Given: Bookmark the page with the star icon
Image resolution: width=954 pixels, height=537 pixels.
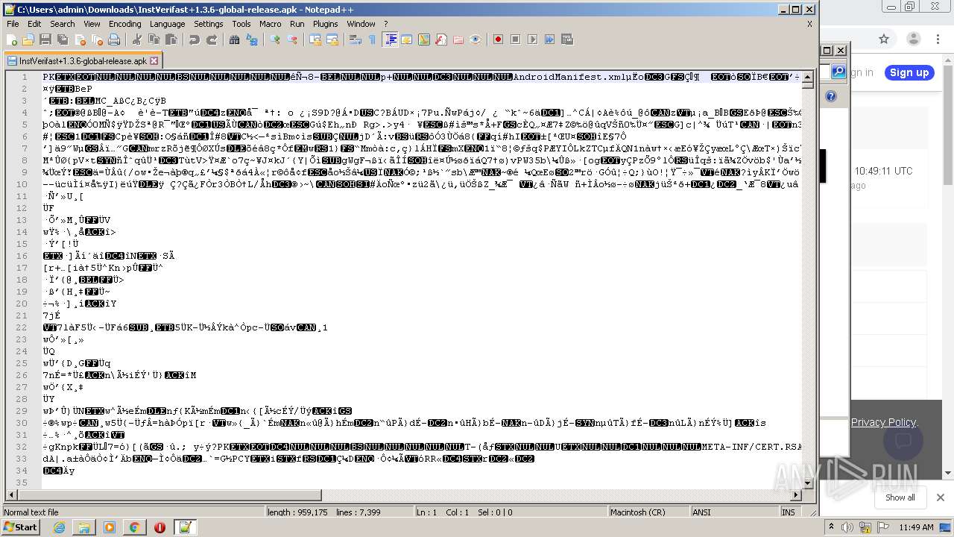Looking at the screenshot, I should tap(884, 39).
